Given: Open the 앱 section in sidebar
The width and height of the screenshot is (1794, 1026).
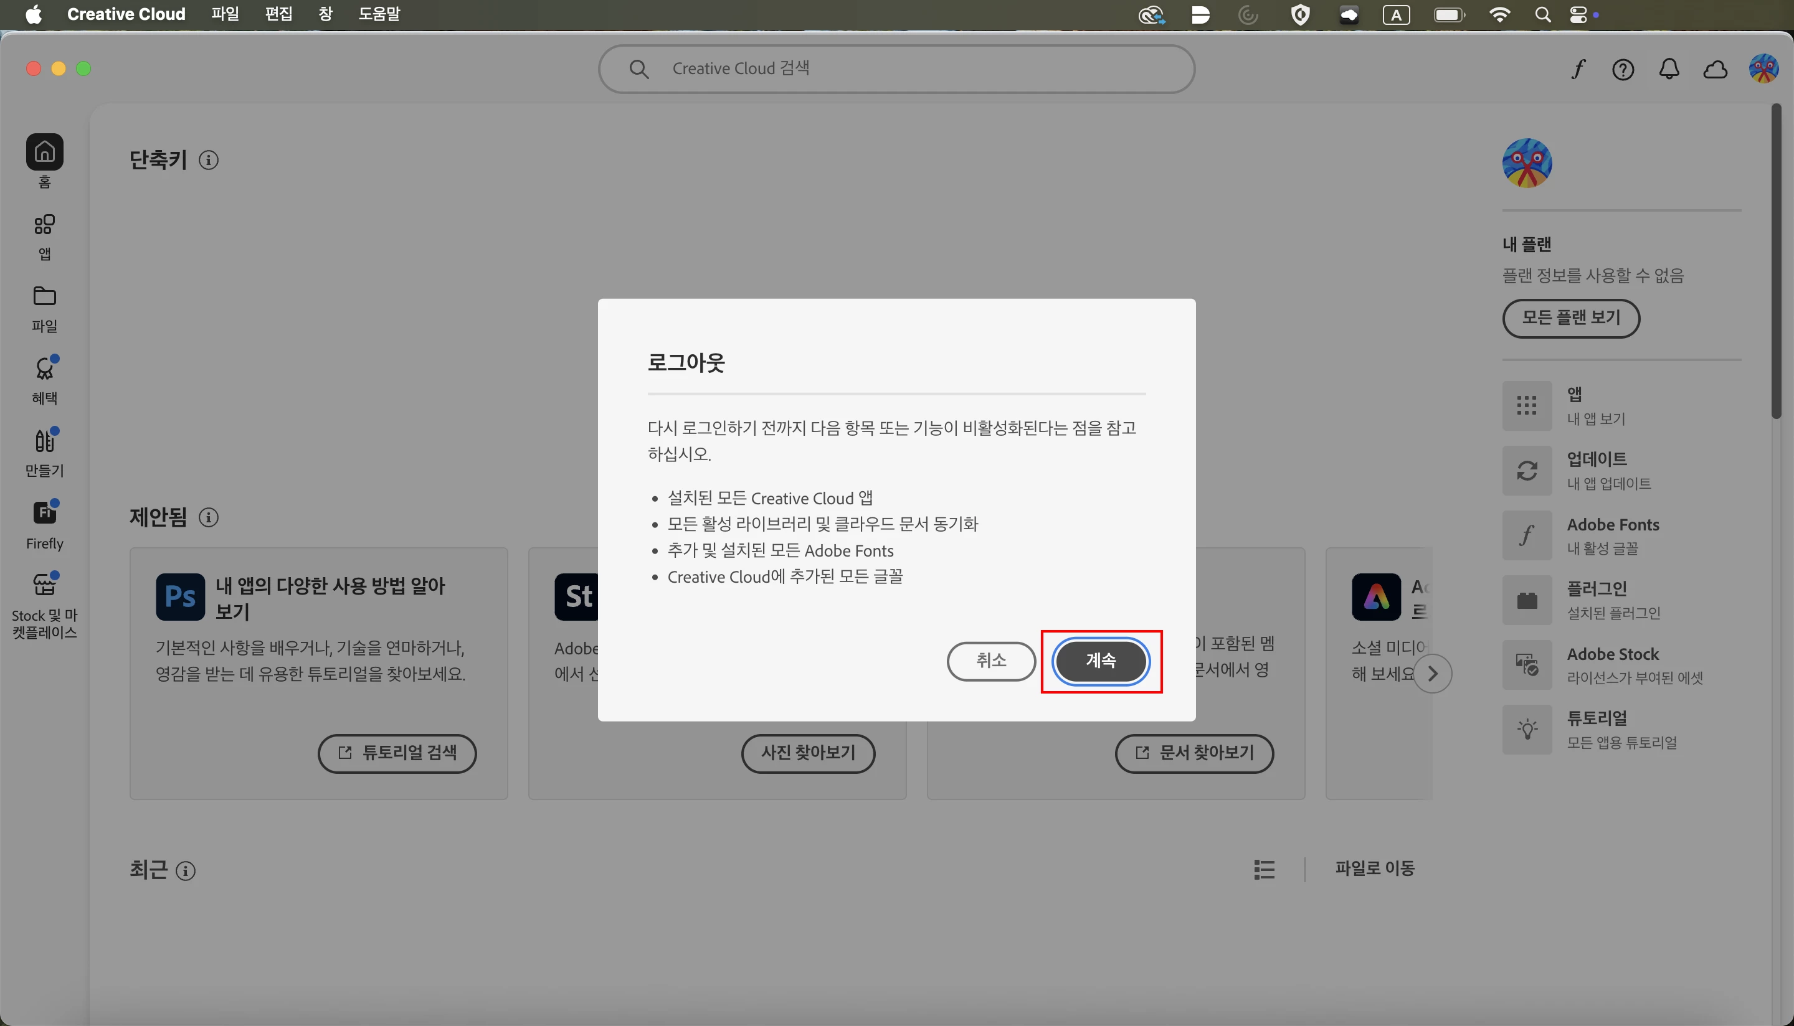Looking at the screenshot, I should tap(44, 225).
